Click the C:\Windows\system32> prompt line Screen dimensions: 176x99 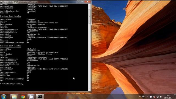[x=12, y=84]
